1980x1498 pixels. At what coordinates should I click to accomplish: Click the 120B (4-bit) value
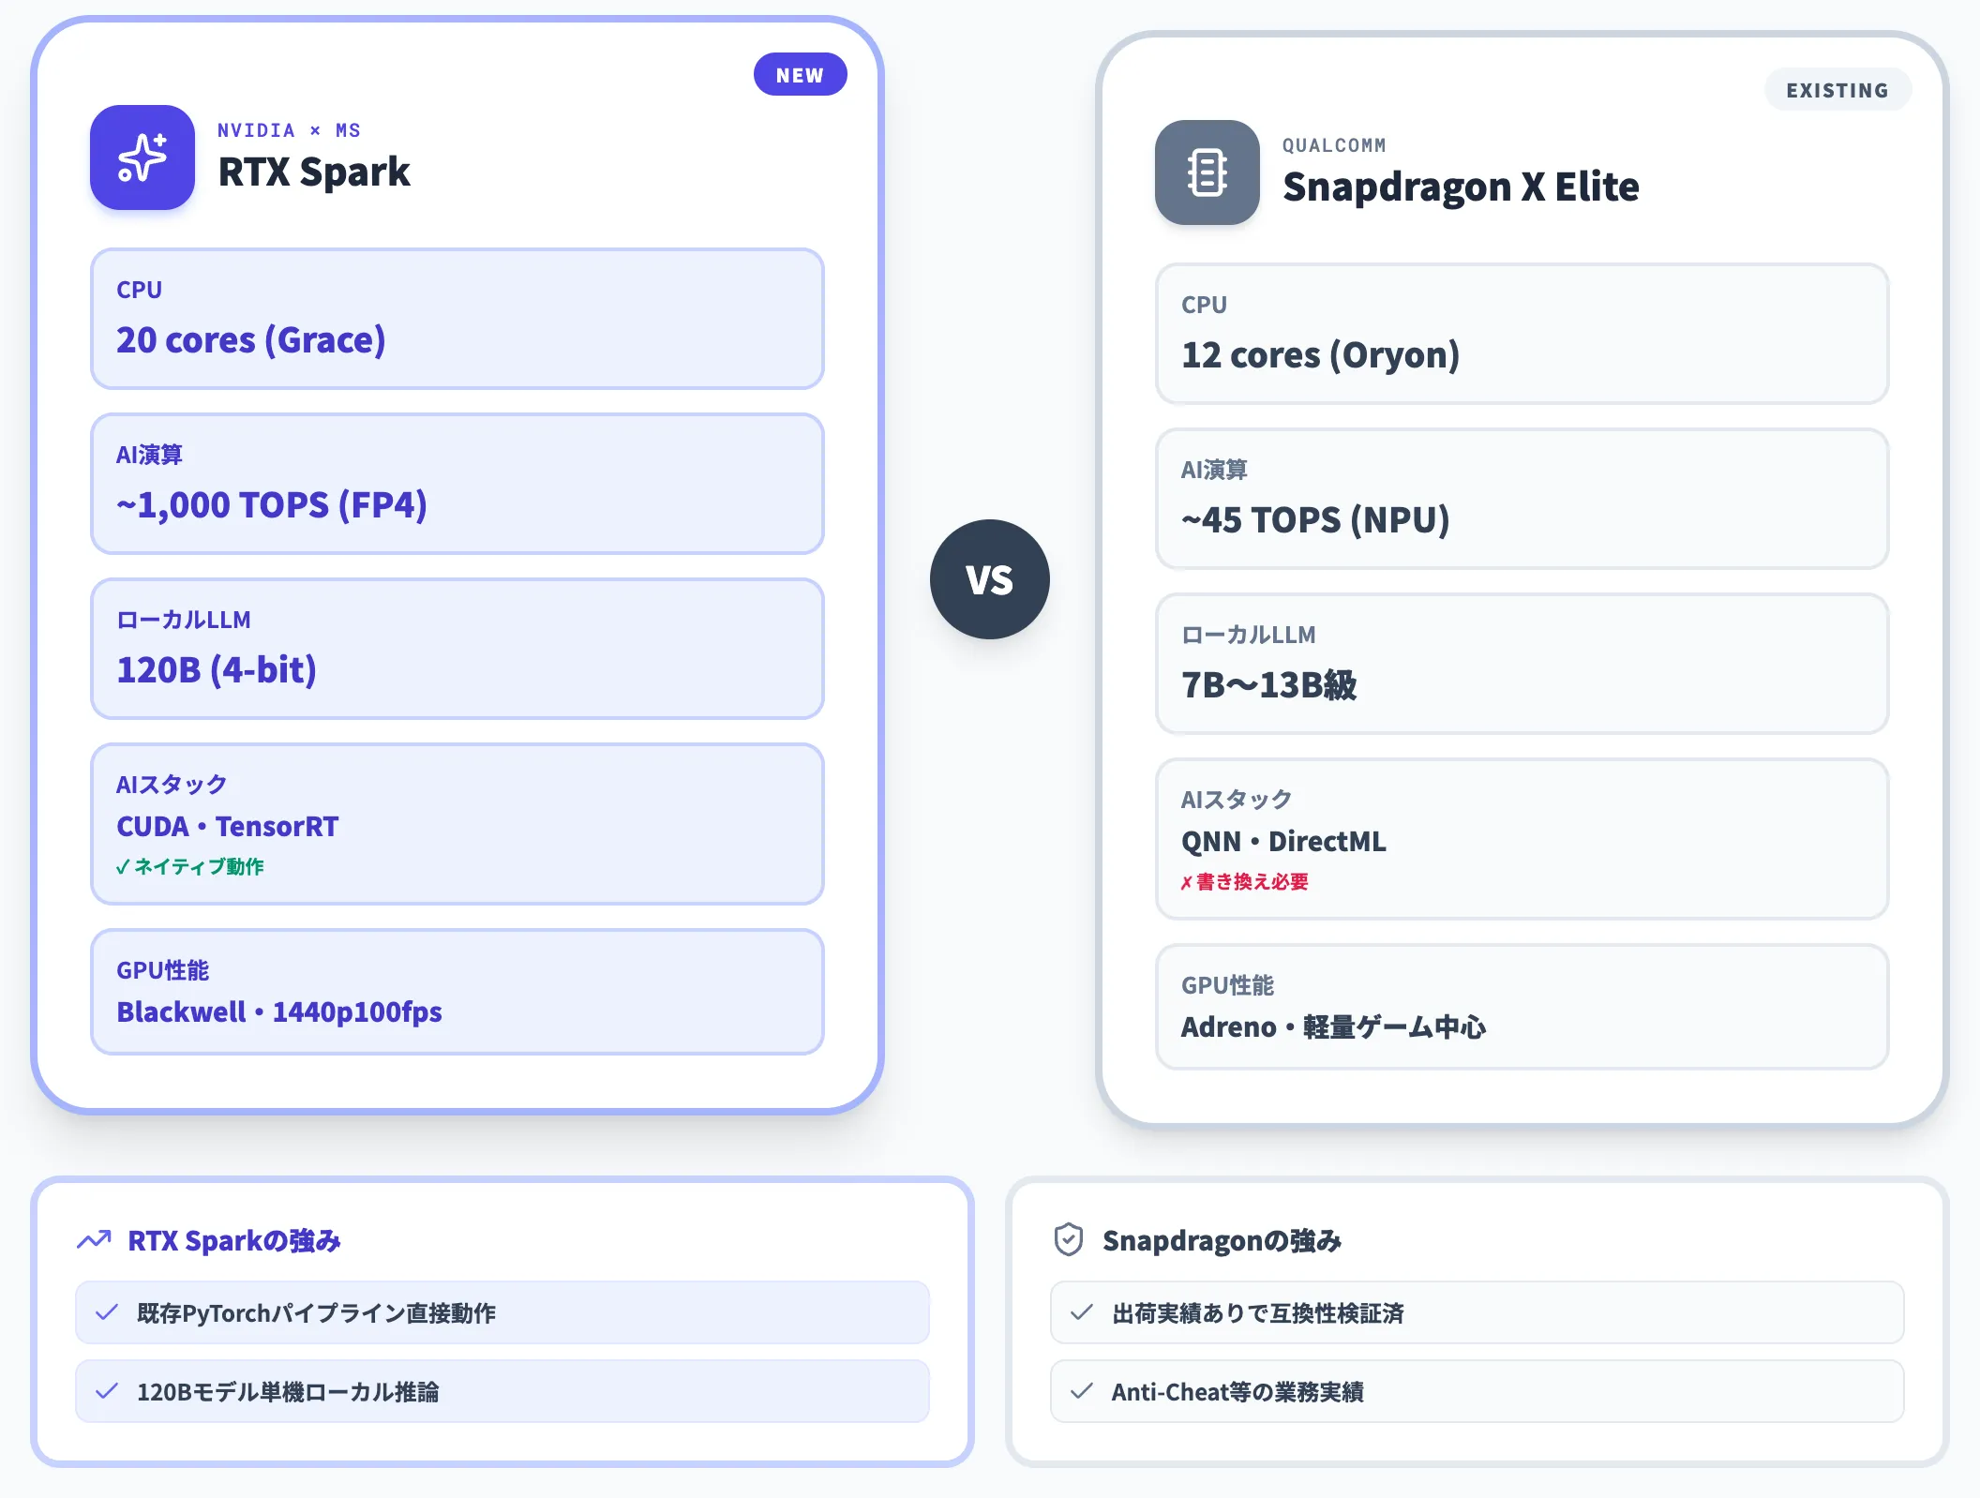click(x=217, y=670)
